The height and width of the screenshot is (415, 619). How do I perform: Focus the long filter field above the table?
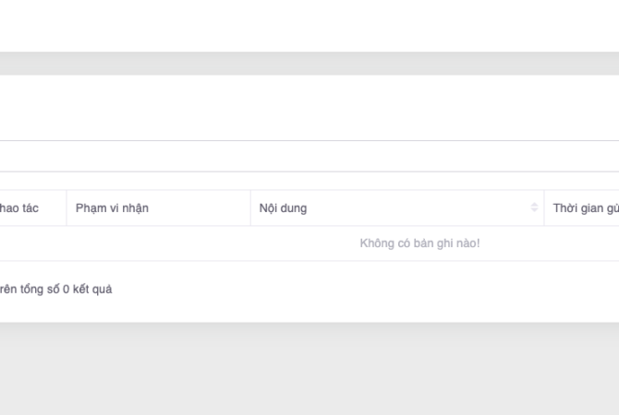click(x=309, y=156)
